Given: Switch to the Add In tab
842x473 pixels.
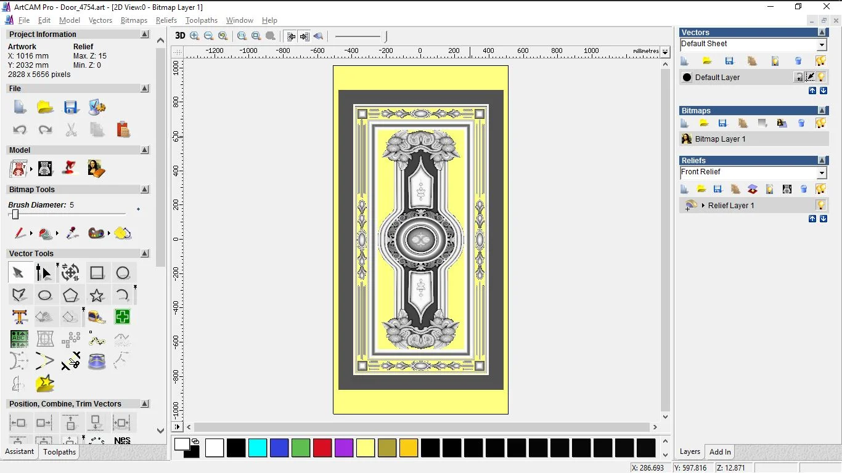Looking at the screenshot, I should [720, 452].
